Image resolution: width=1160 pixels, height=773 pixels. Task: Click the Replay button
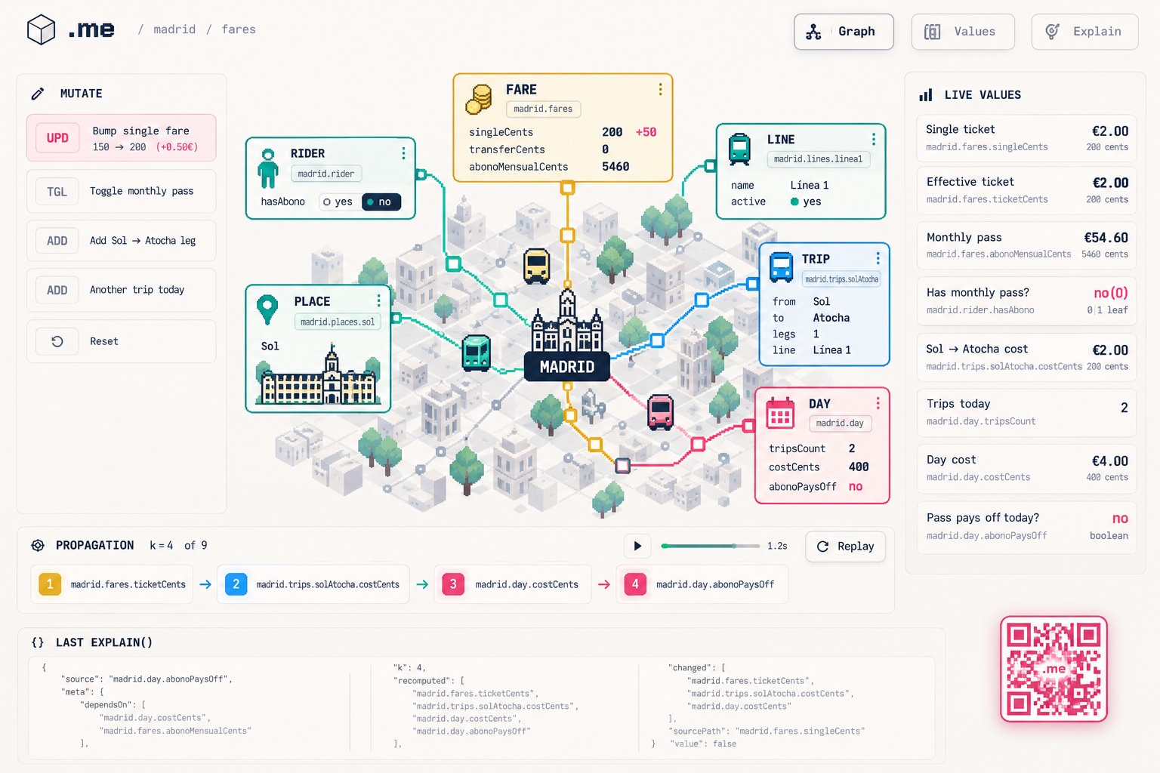(x=845, y=546)
